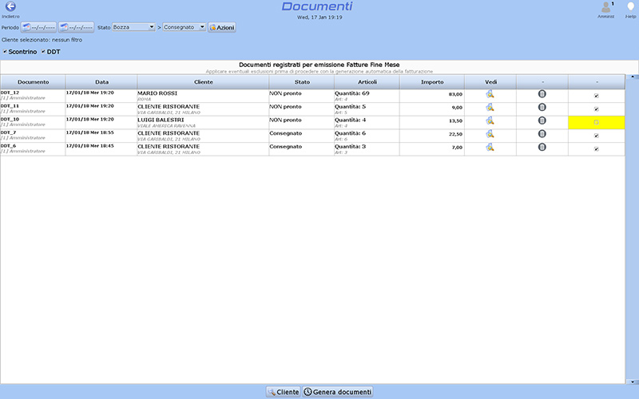
Task: Click the Documenti page title
Action: 317,6
